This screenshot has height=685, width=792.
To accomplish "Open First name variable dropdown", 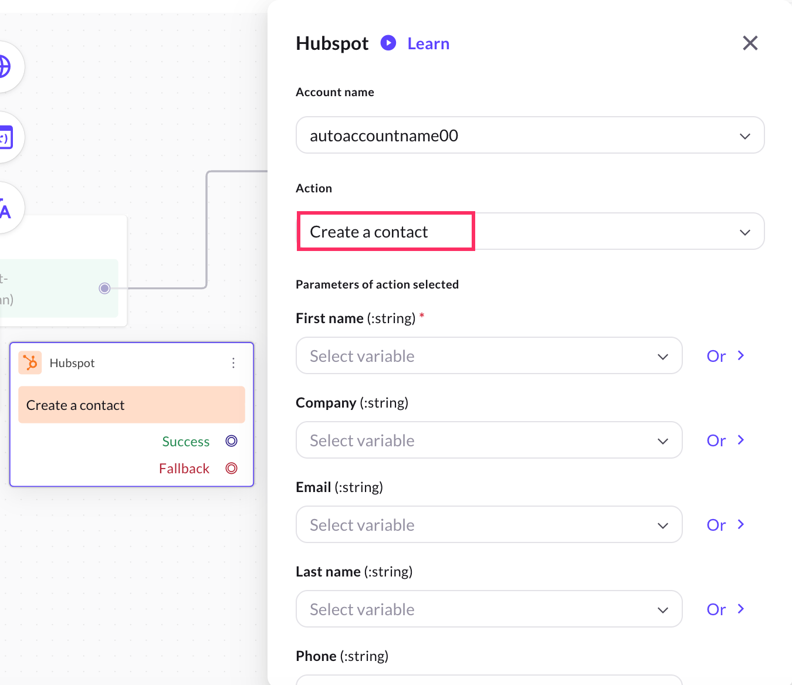I will pos(489,356).
